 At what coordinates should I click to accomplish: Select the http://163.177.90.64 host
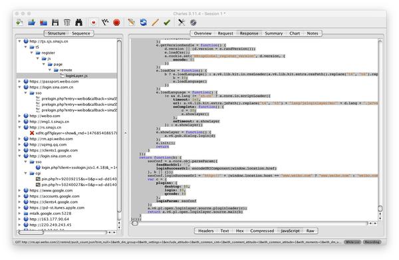point(49,219)
